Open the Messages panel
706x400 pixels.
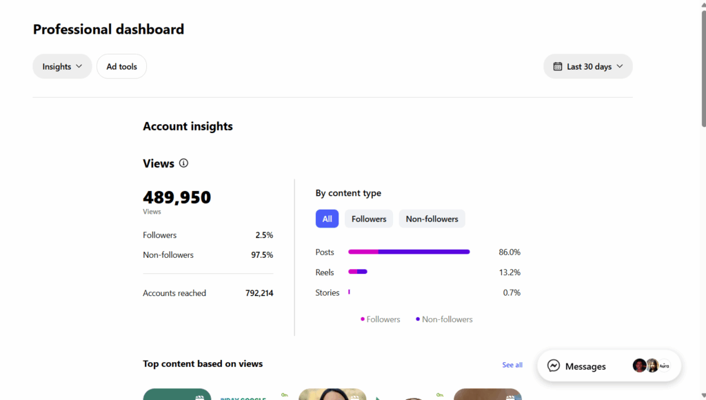[585, 366]
